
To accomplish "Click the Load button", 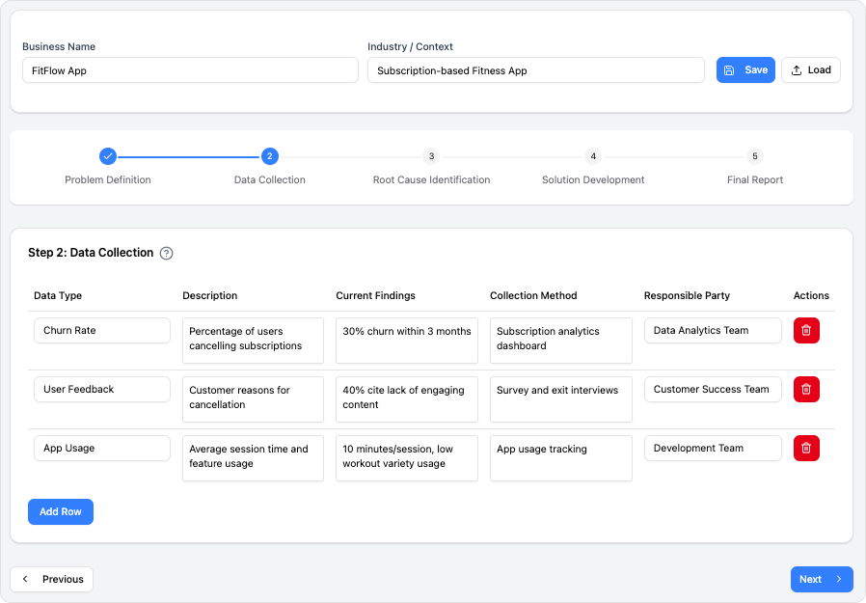I will coord(810,70).
